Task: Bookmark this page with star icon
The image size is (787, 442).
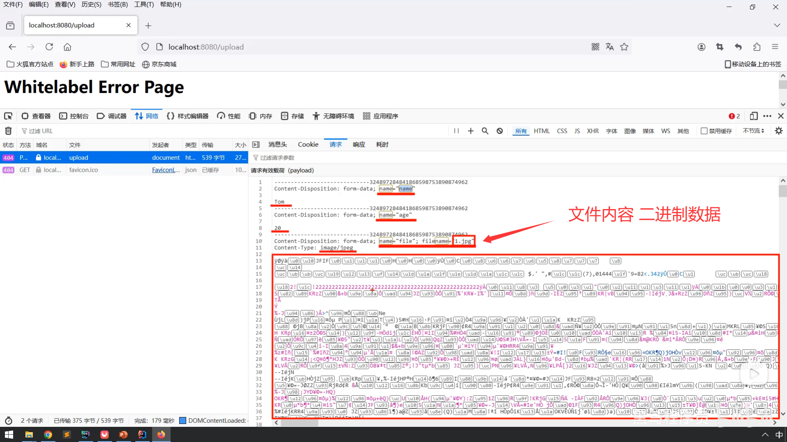Action: point(624,47)
